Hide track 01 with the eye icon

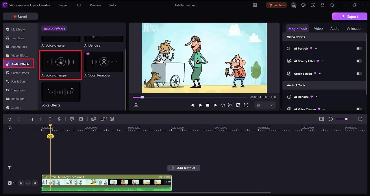click(28, 183)
